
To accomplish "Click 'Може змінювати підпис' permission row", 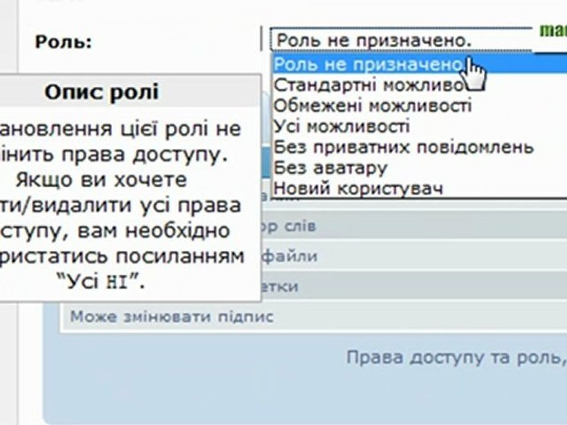I will click(315, 316).
